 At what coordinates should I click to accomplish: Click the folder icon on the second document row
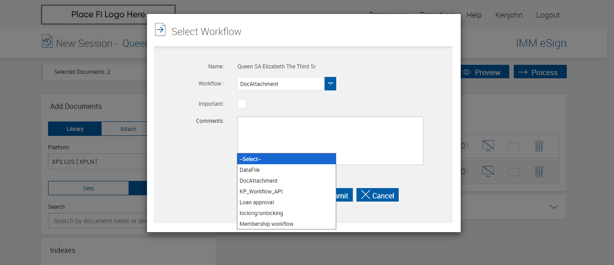coord(513,171)
